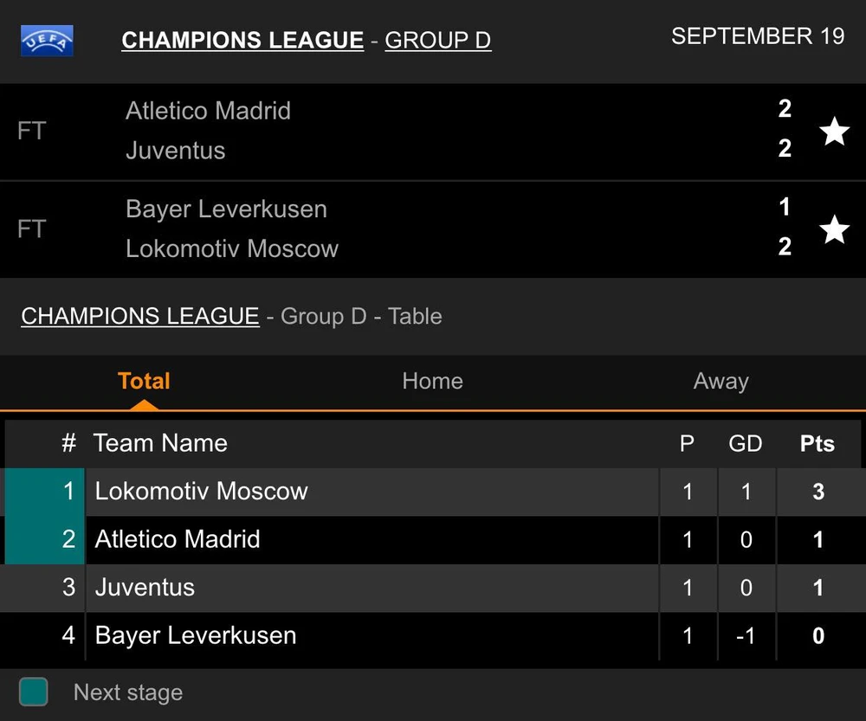Click the Team Name column header
This screenshot has height=721, width=866.
160,444
